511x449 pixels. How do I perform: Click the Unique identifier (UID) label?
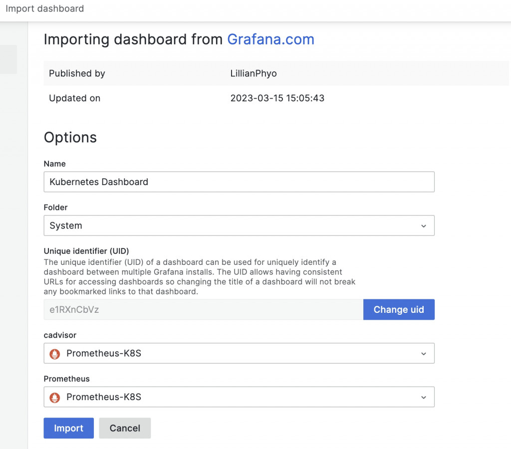tap(86, 251)
